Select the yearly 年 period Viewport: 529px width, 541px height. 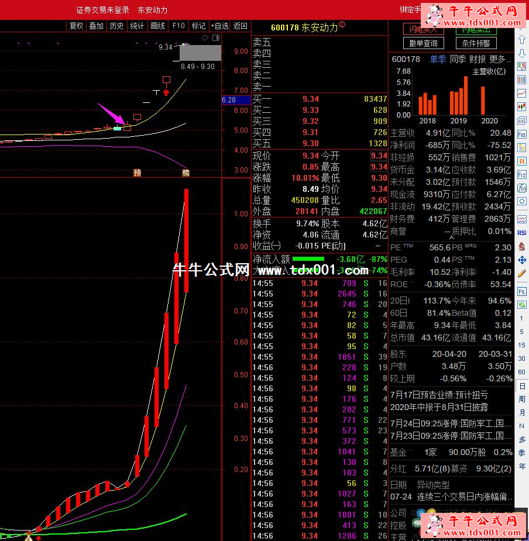[522, 467]
